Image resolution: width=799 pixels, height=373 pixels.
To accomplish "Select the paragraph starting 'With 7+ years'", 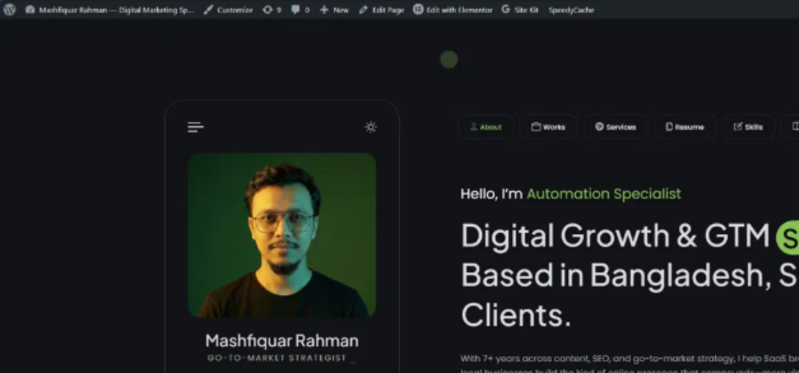I will tap(629, 365).
